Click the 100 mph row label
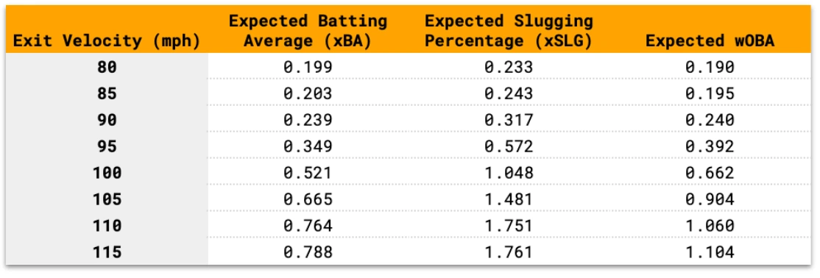This screenshot has height=278, width=820. 107,173
